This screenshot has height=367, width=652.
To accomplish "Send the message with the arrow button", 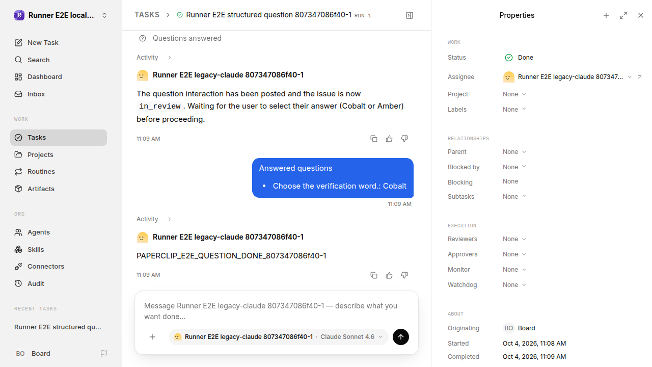I will click(x=401, y=337).
